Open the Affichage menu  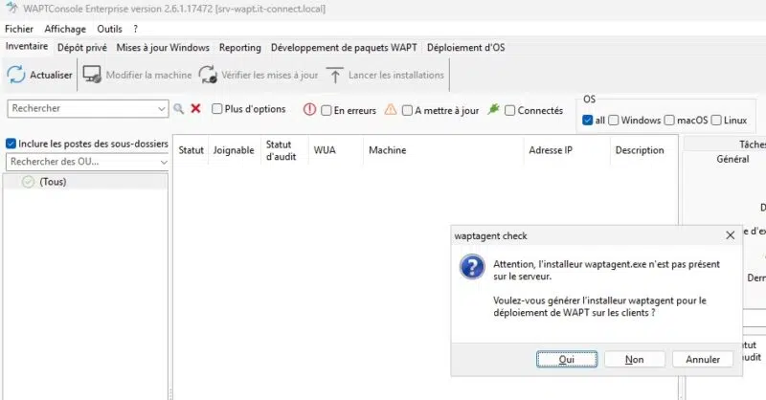tap(65, 29)
